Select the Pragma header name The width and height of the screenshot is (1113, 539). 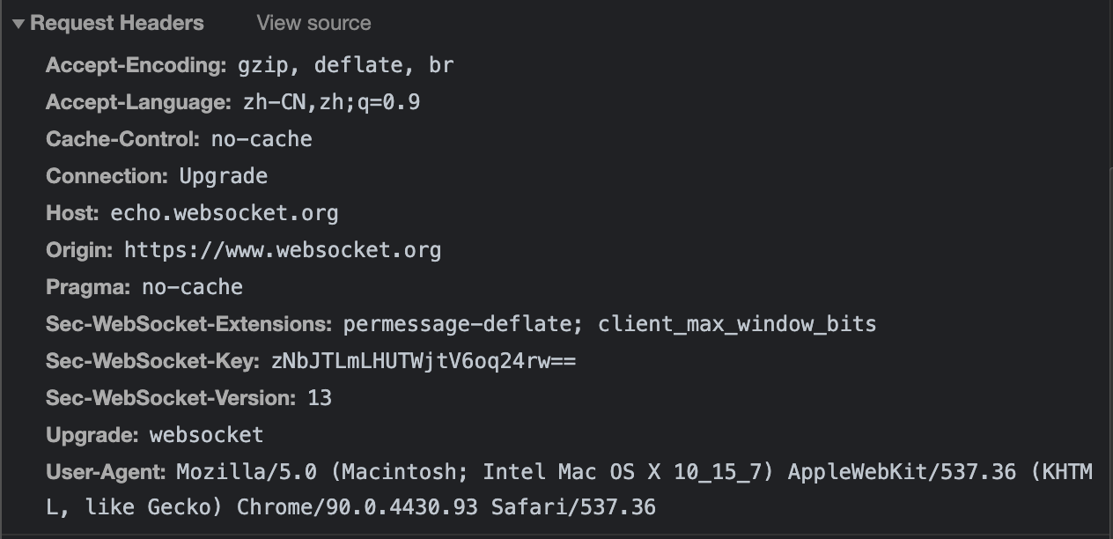pyautogui.click(x=88, y=287)
